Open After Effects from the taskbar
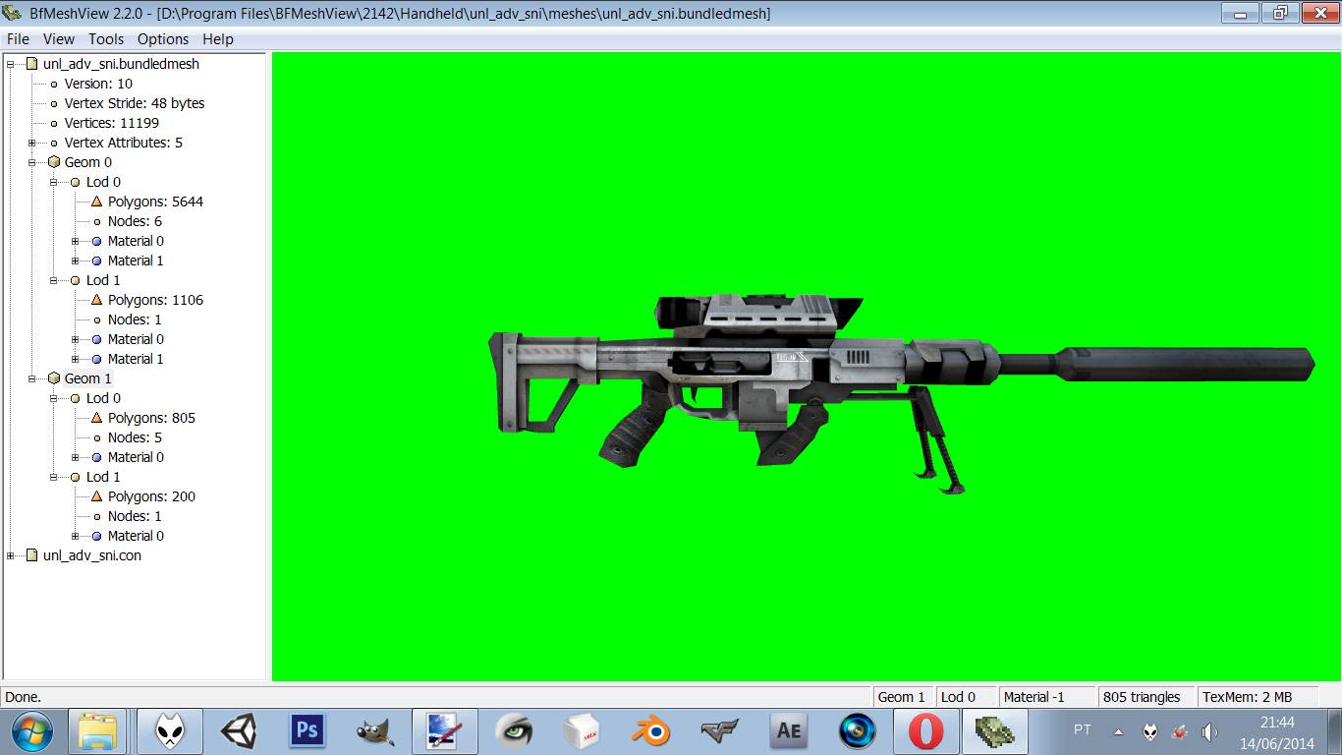1342x755 pixels. pyautogui.click(x=789, y=731)
